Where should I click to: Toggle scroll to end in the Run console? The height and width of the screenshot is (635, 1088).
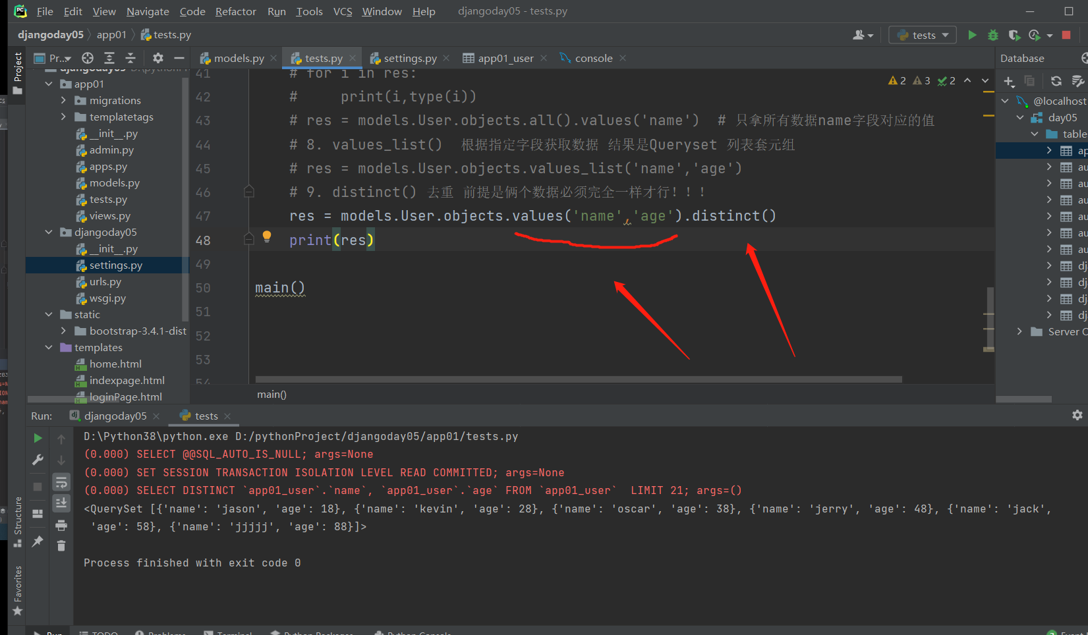click(x=61, y=503)
